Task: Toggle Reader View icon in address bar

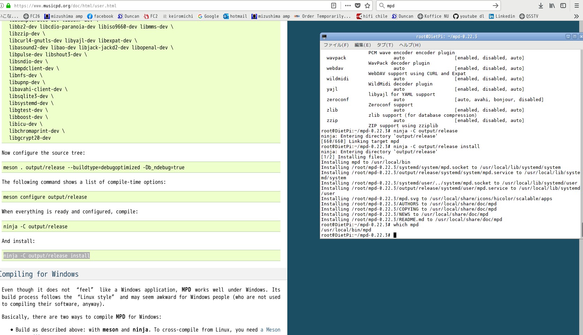Action: click(333, 6)
